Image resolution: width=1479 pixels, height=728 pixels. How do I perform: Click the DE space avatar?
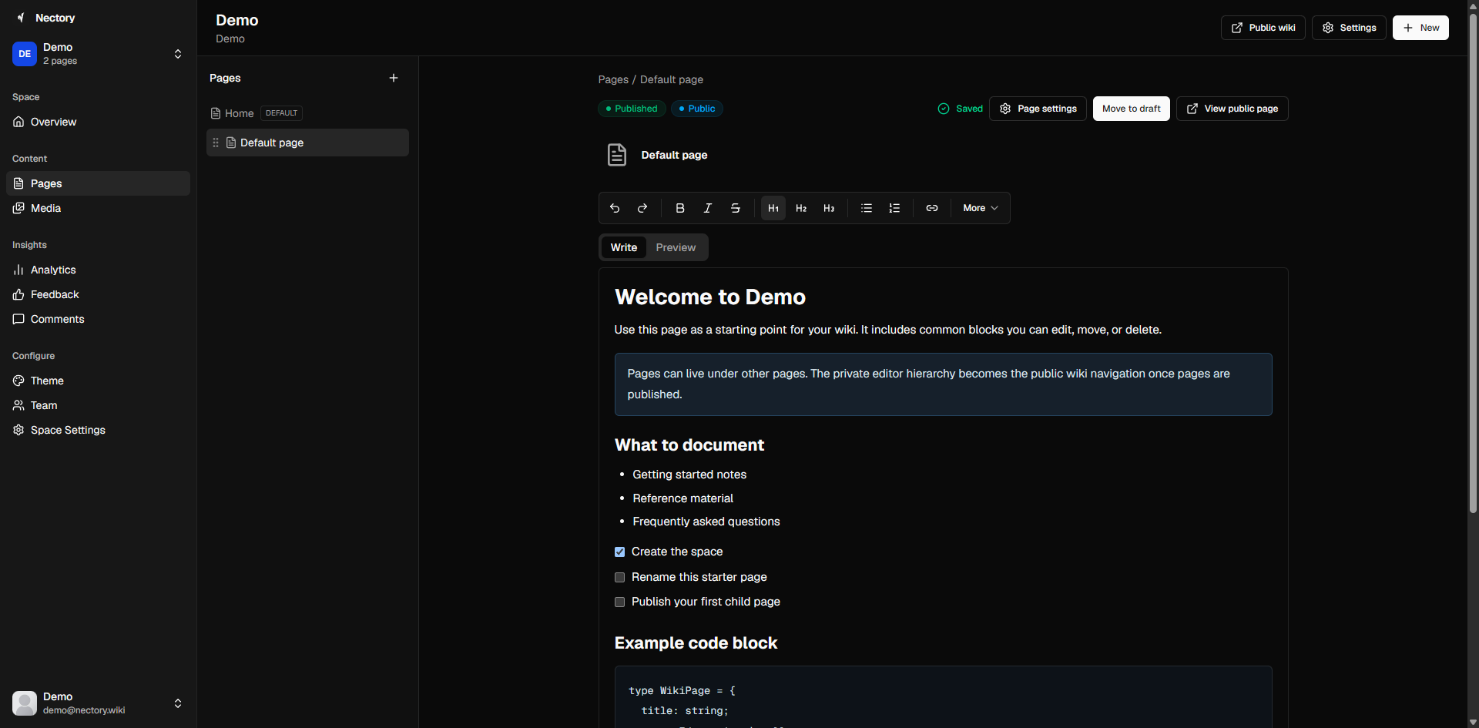pyautogui.click(x=25, y=54)
